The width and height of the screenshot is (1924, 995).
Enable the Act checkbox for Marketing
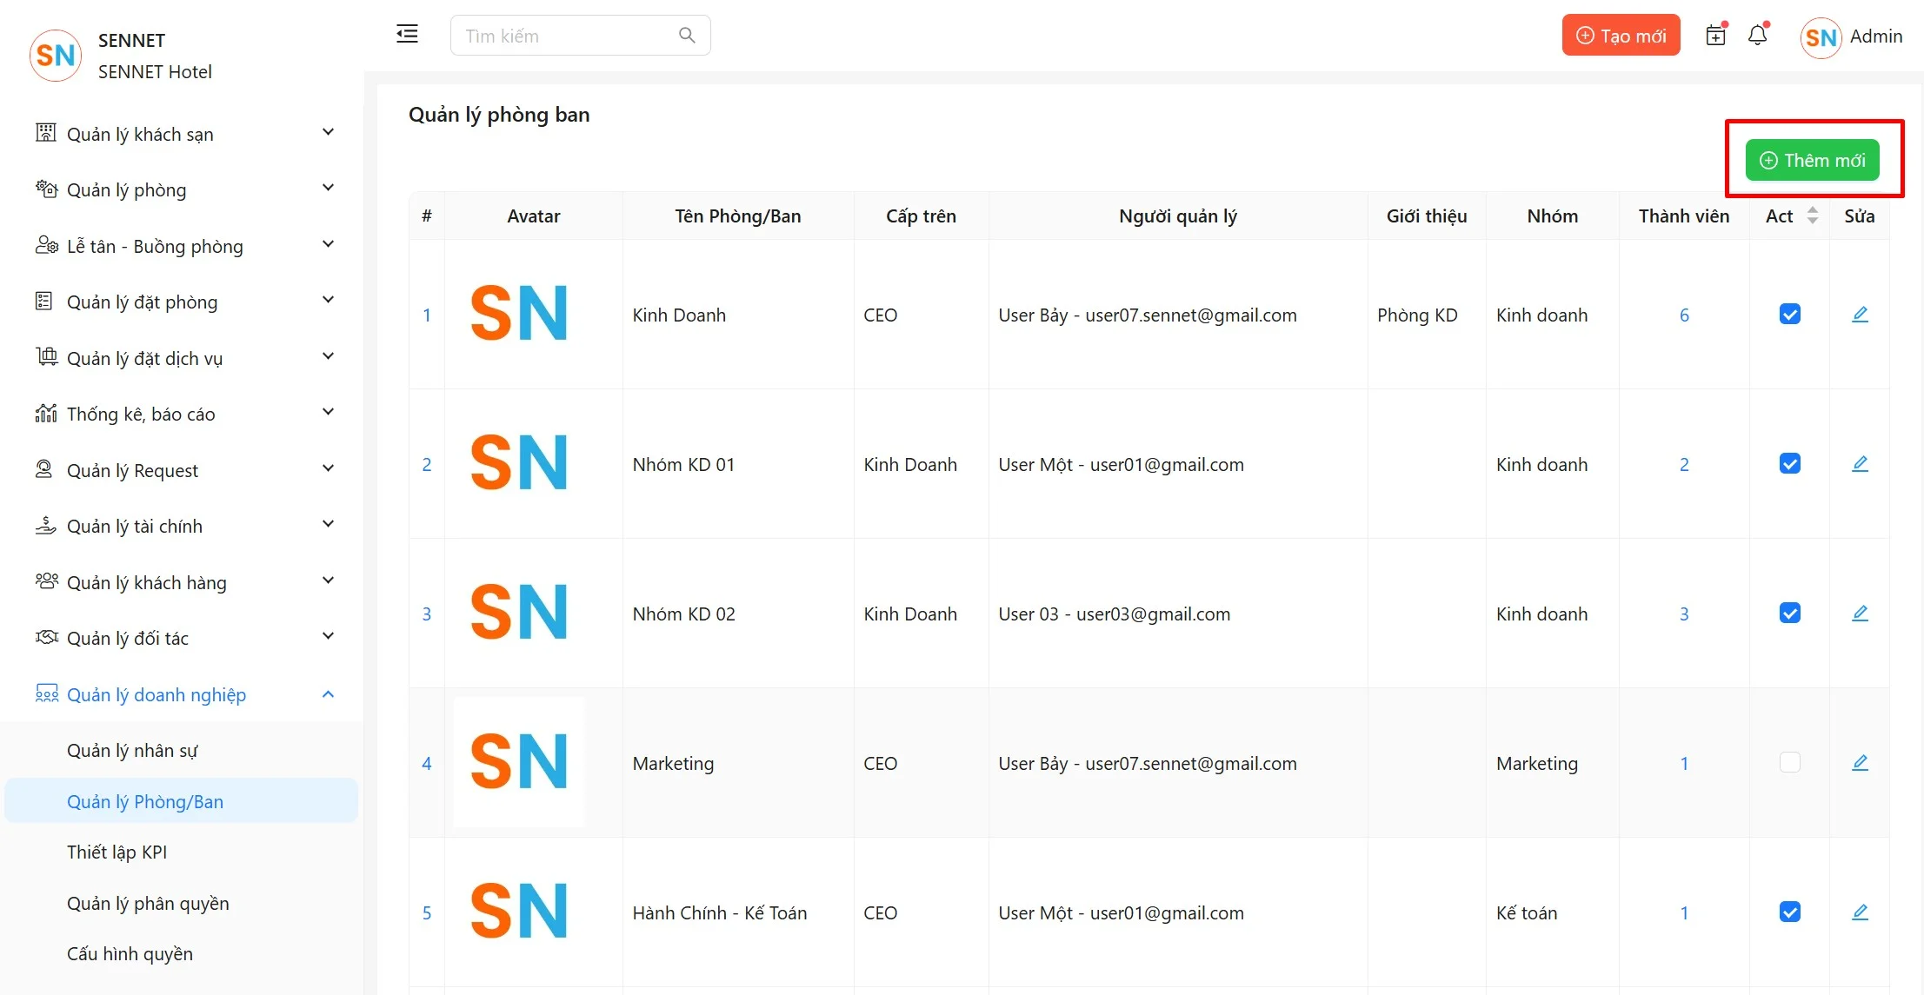pyautogui.click(x=1789, y=763)
